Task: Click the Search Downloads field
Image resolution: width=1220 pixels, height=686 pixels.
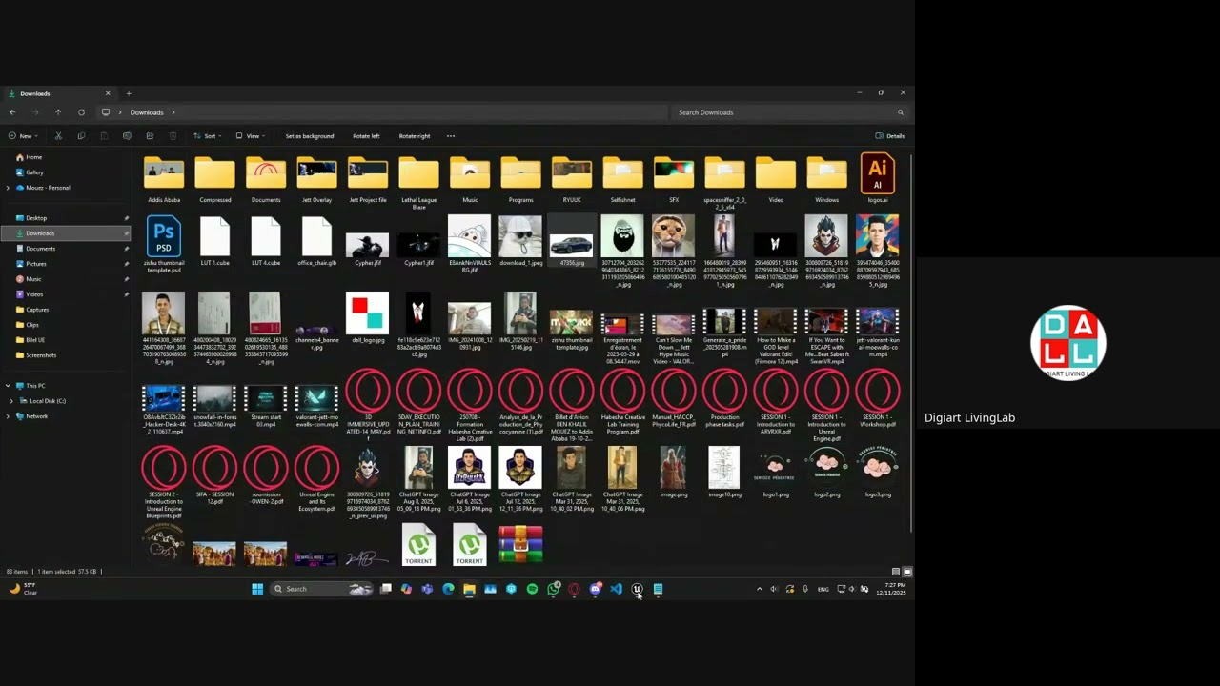Action: pos(789,112)
